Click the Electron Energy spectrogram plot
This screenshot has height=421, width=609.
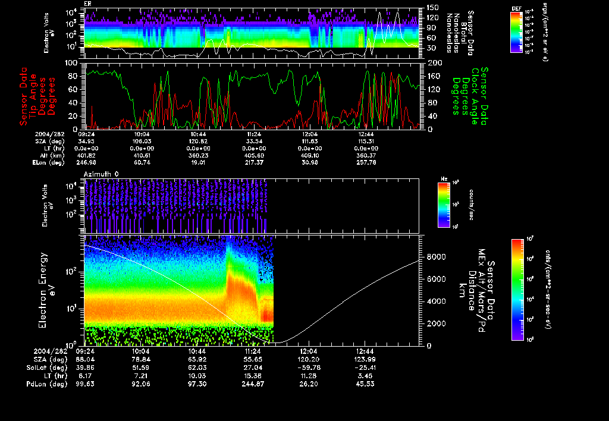pyautogui.click(x=252, y=290)
